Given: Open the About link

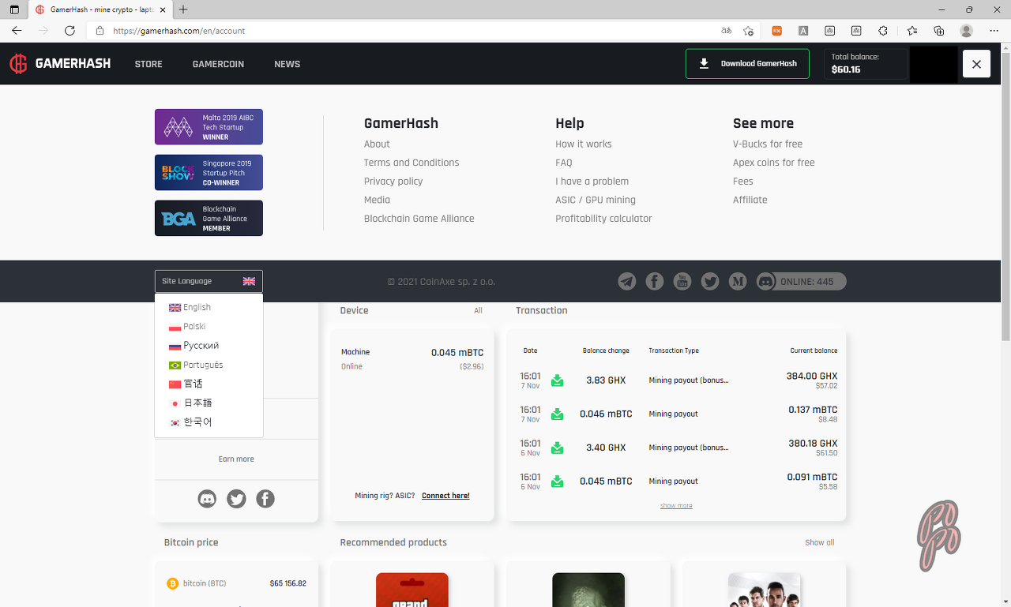Looking at the screenshot, I should coord(377,144).
